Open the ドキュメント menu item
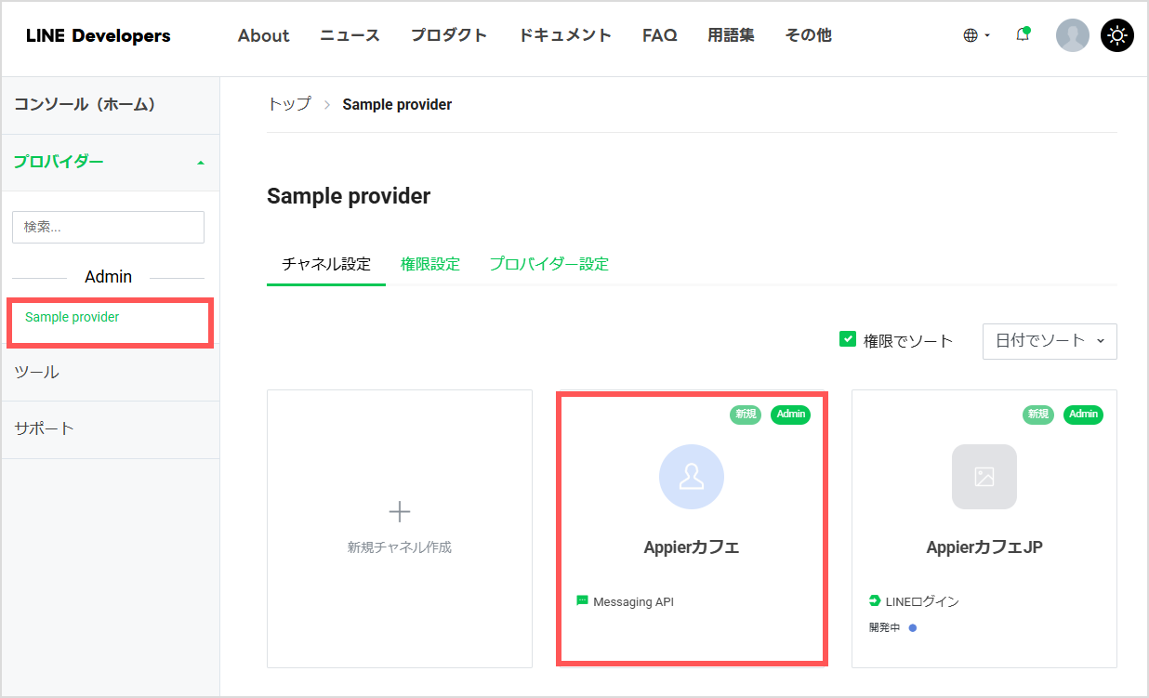 pos(565,35)
